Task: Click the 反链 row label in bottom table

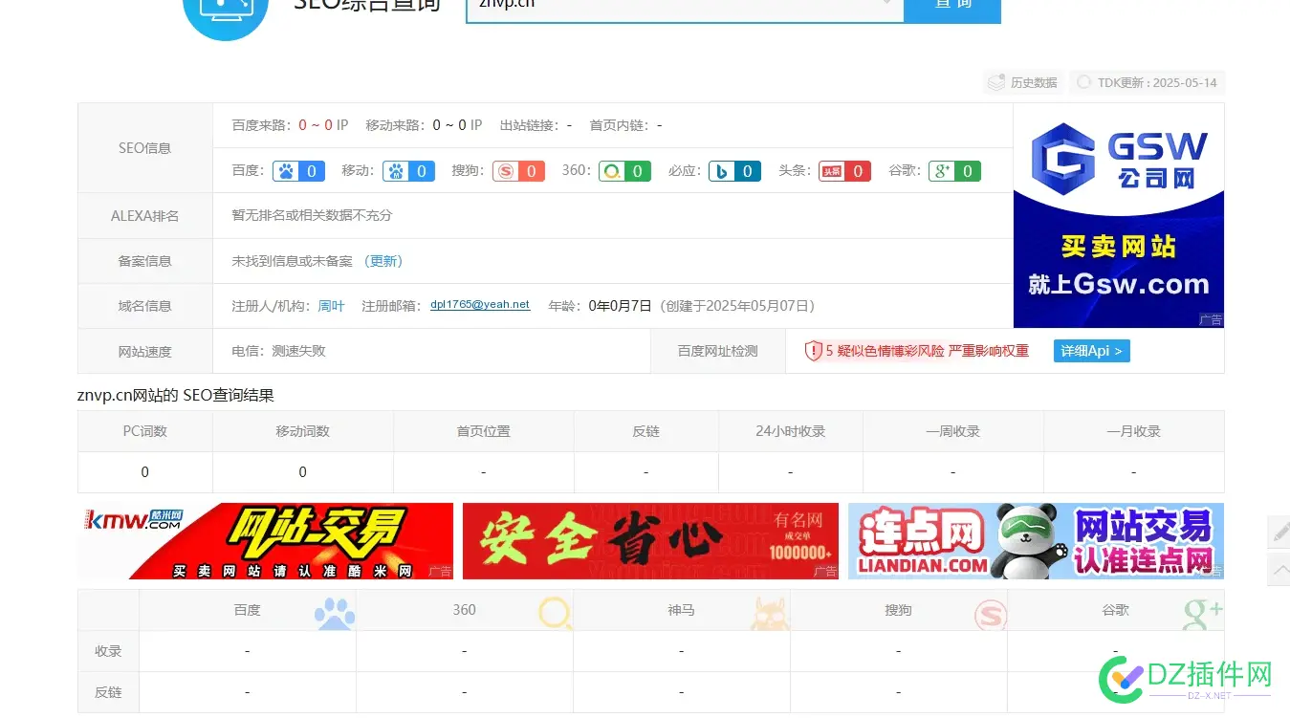Action: tap(109, 692)
